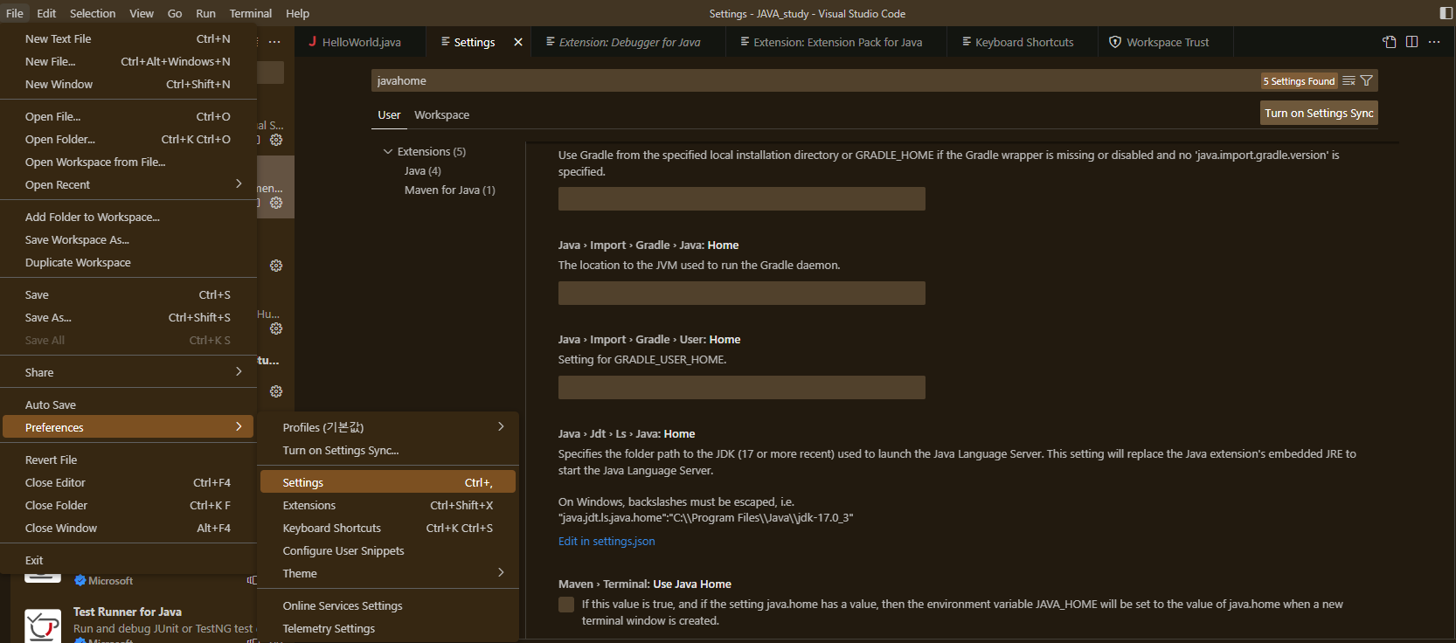Click the Gradle Java: Home text input
1456x643 pixels.
[741, 293]
